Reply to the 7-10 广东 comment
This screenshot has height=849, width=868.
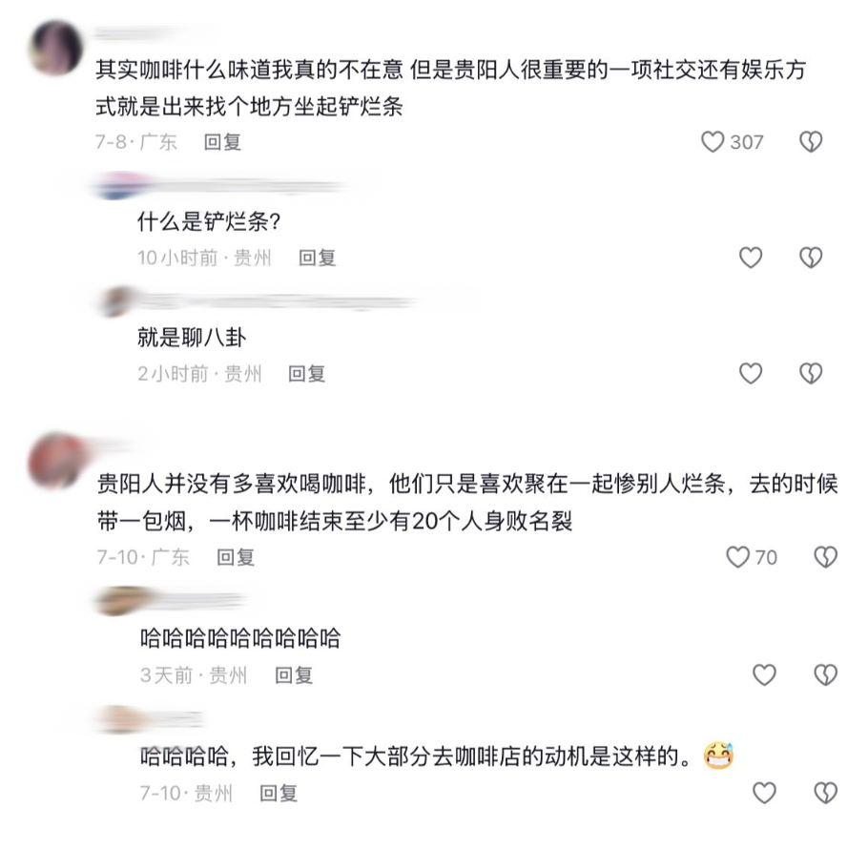236,557
